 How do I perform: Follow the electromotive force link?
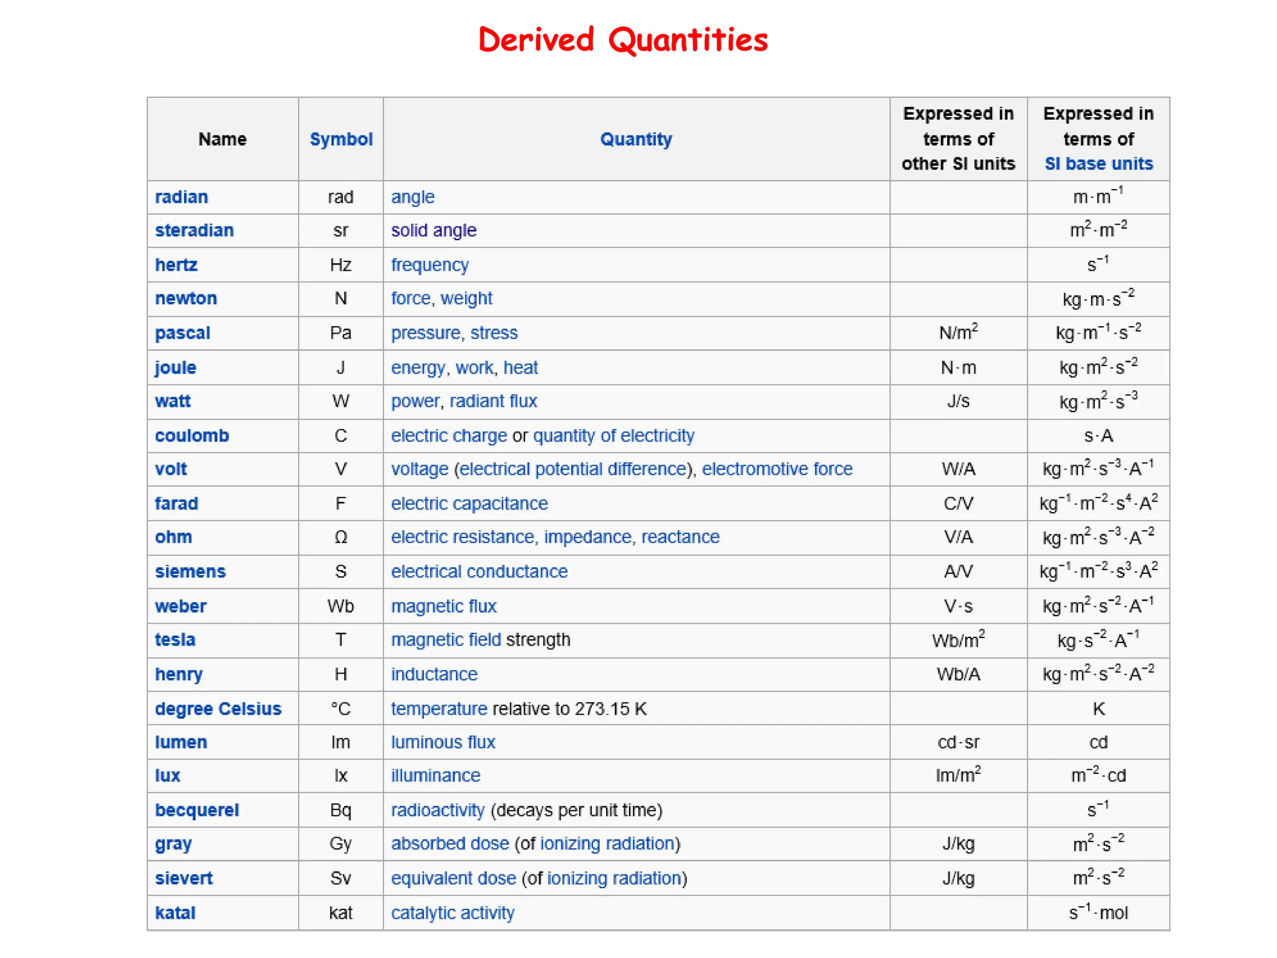tap(777, 469)
